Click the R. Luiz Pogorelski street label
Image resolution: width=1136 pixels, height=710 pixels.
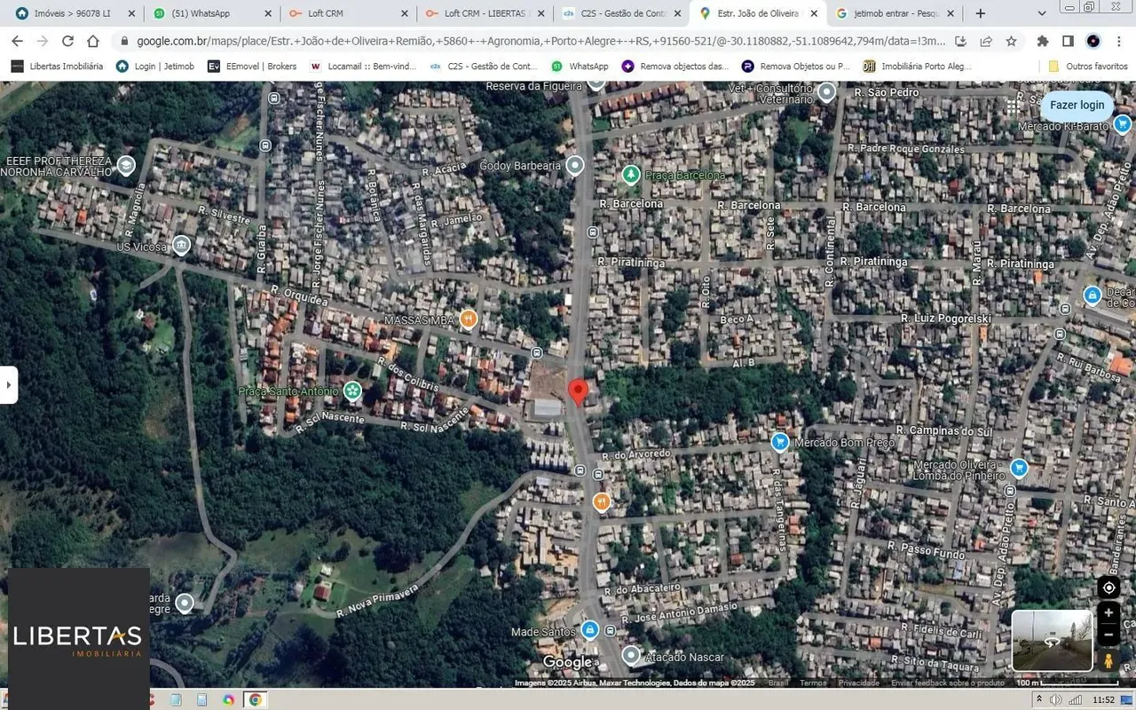point(945,319)
